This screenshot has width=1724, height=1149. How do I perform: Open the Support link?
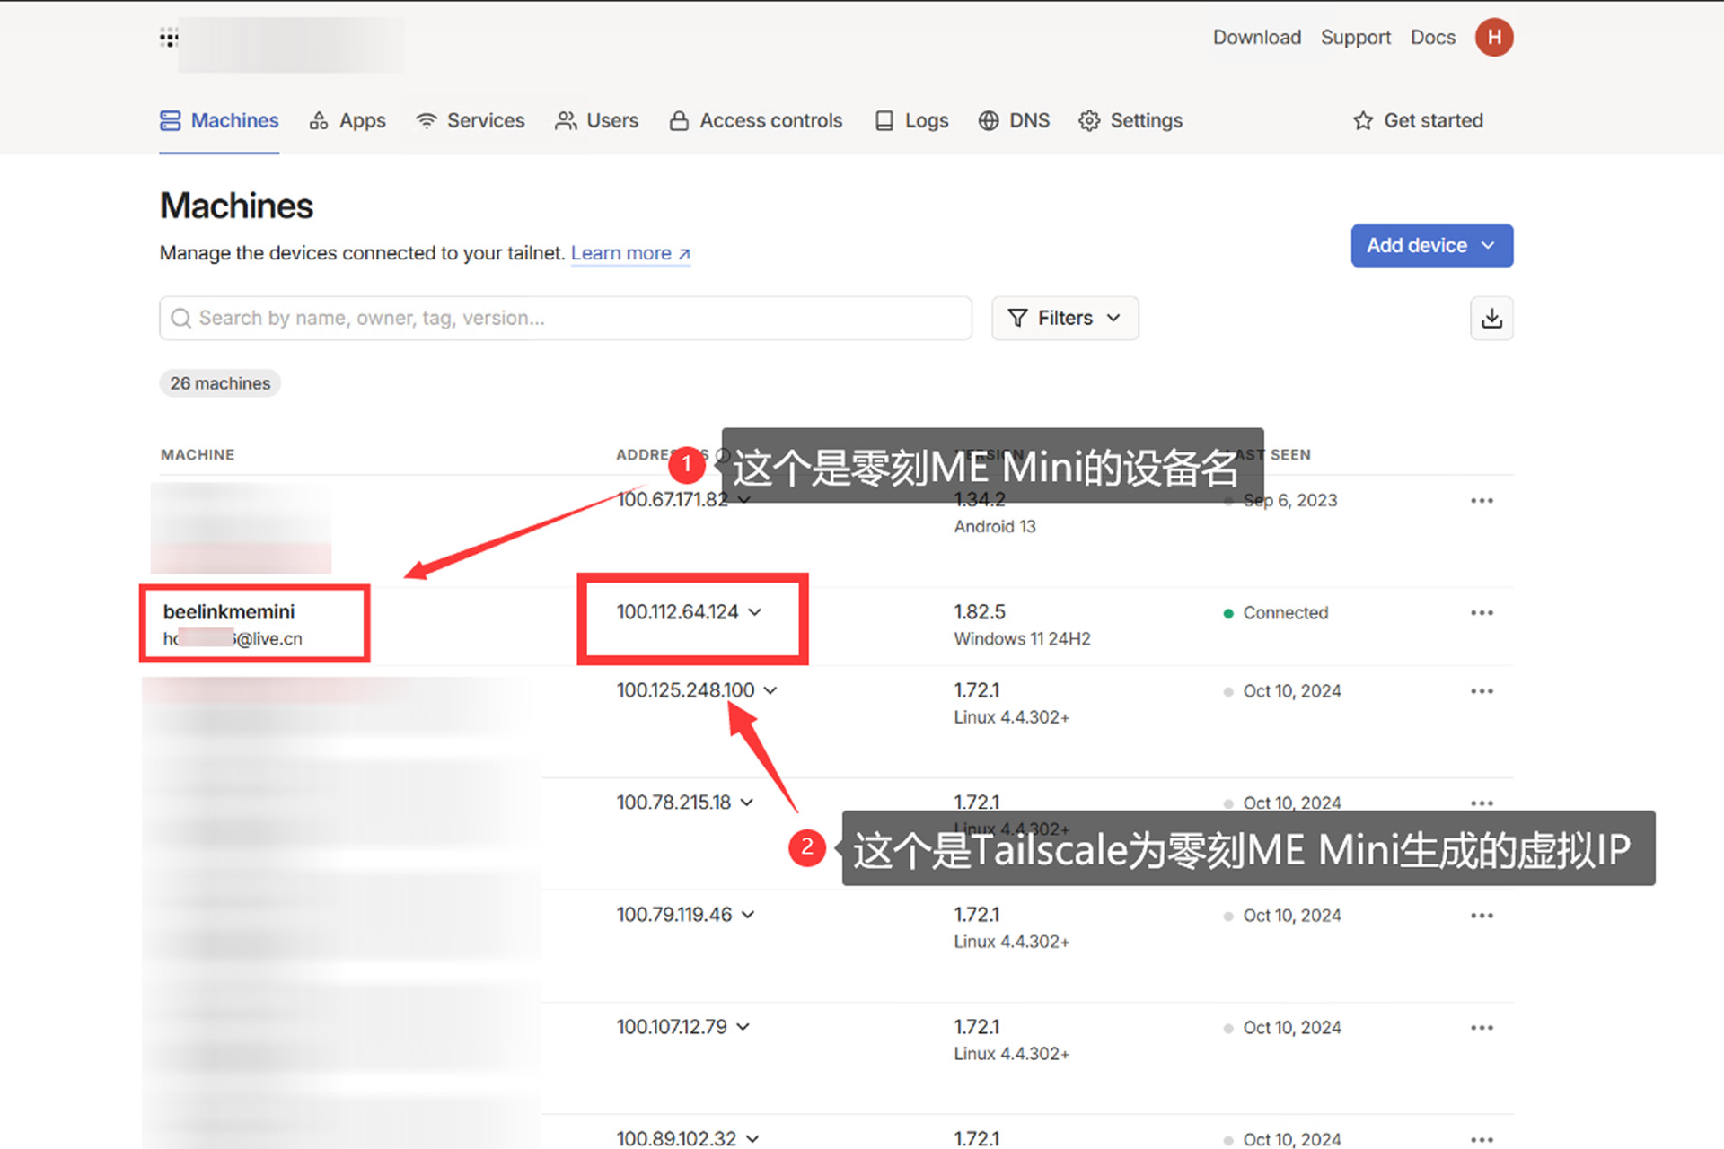point(1356,38)
